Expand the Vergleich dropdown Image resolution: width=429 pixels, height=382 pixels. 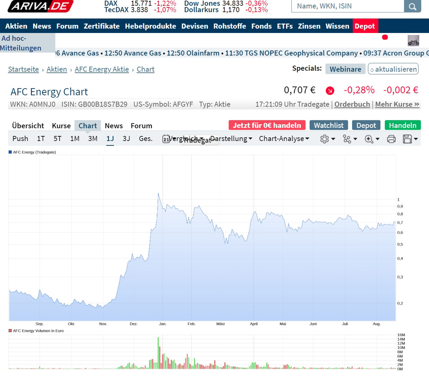click(x=185, y=138)
